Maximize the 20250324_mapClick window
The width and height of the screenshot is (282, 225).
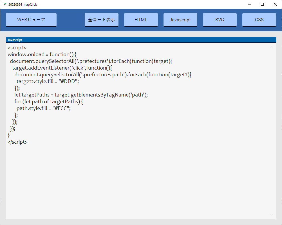(262, 4)
